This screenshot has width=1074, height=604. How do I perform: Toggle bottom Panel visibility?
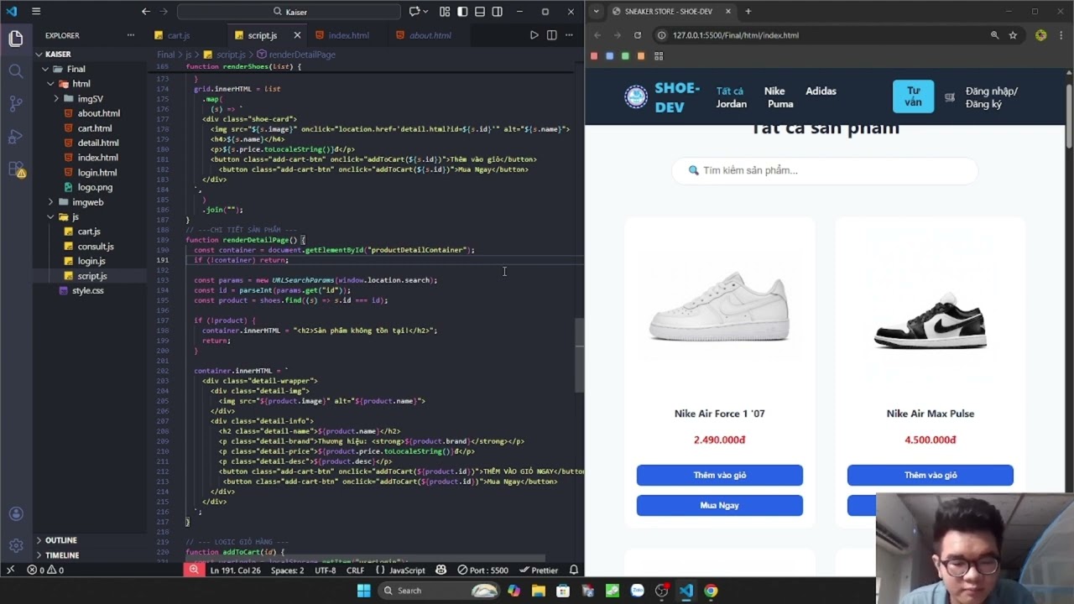coord(480,12)
